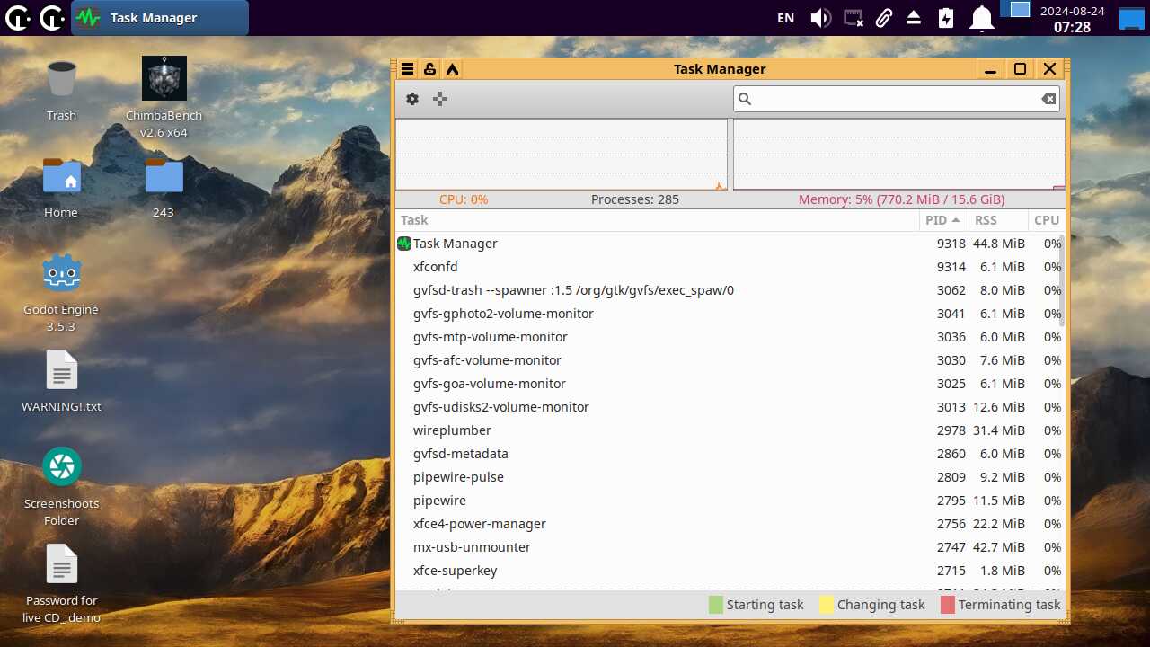Click the CPU usage history graph
The image size is (1150, 647).
click(x=562, y=155)
